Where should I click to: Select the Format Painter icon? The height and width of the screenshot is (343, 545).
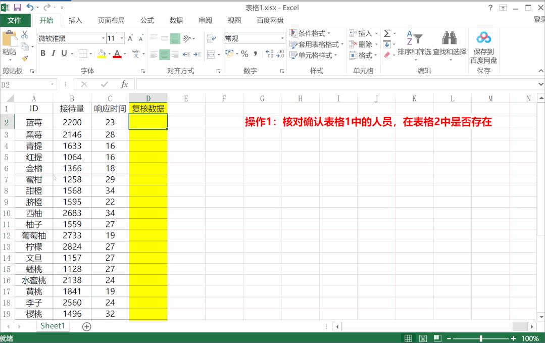point(24,58)
